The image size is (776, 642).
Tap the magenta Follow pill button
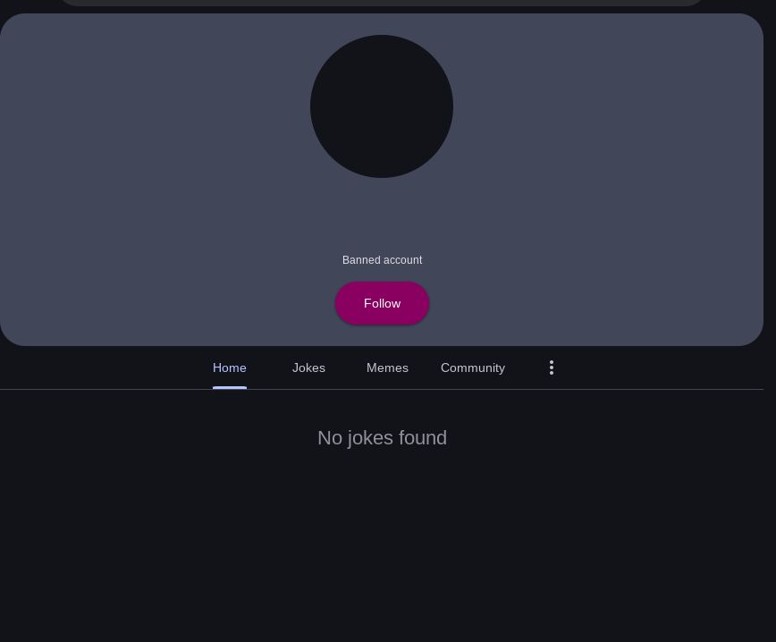(382, 303)
